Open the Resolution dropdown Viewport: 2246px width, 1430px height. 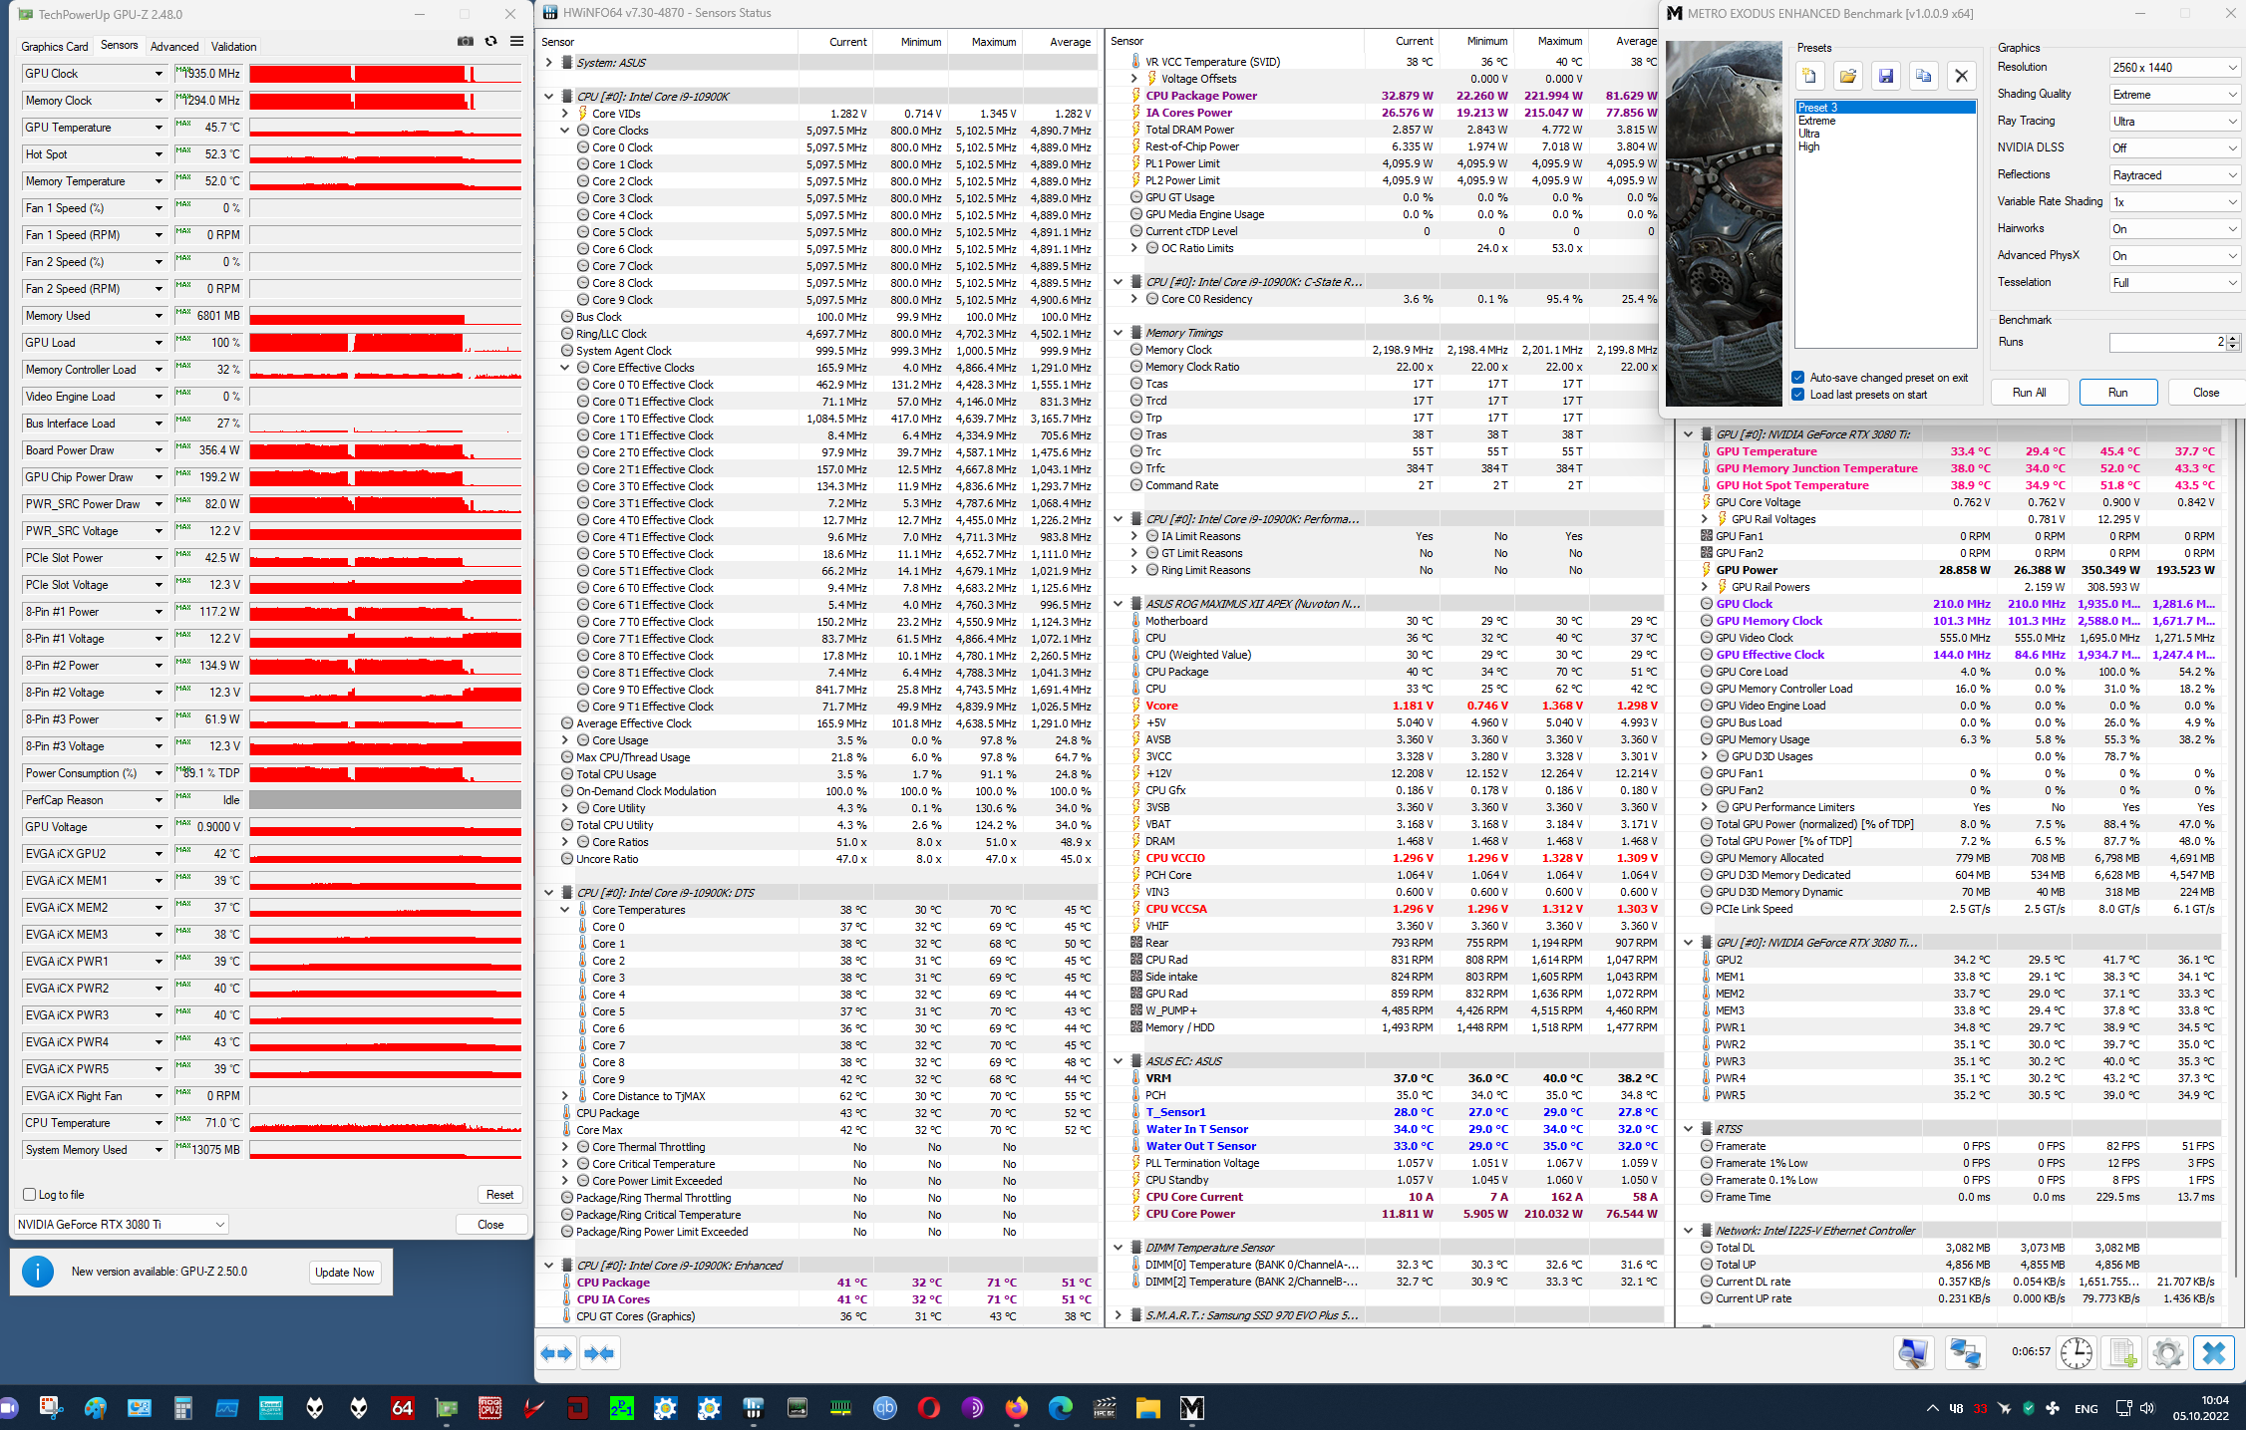click(x=2174, y=68)
